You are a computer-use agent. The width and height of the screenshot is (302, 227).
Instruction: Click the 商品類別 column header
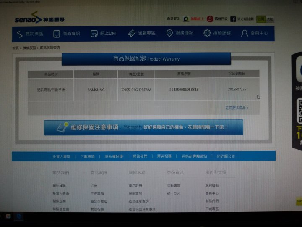[x=51, y=74]
